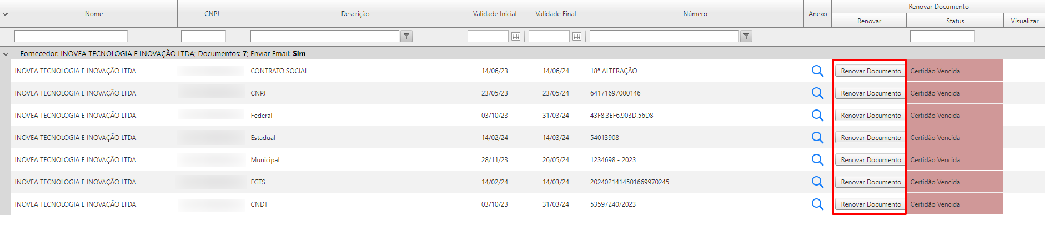View attachment of the Municipal certificate
The height and width of the screenshot is (230, 1045).
[817, 160]
